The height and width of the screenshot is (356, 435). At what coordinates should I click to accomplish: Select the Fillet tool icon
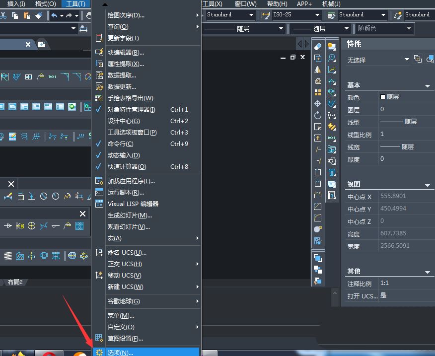pos(318,218)
